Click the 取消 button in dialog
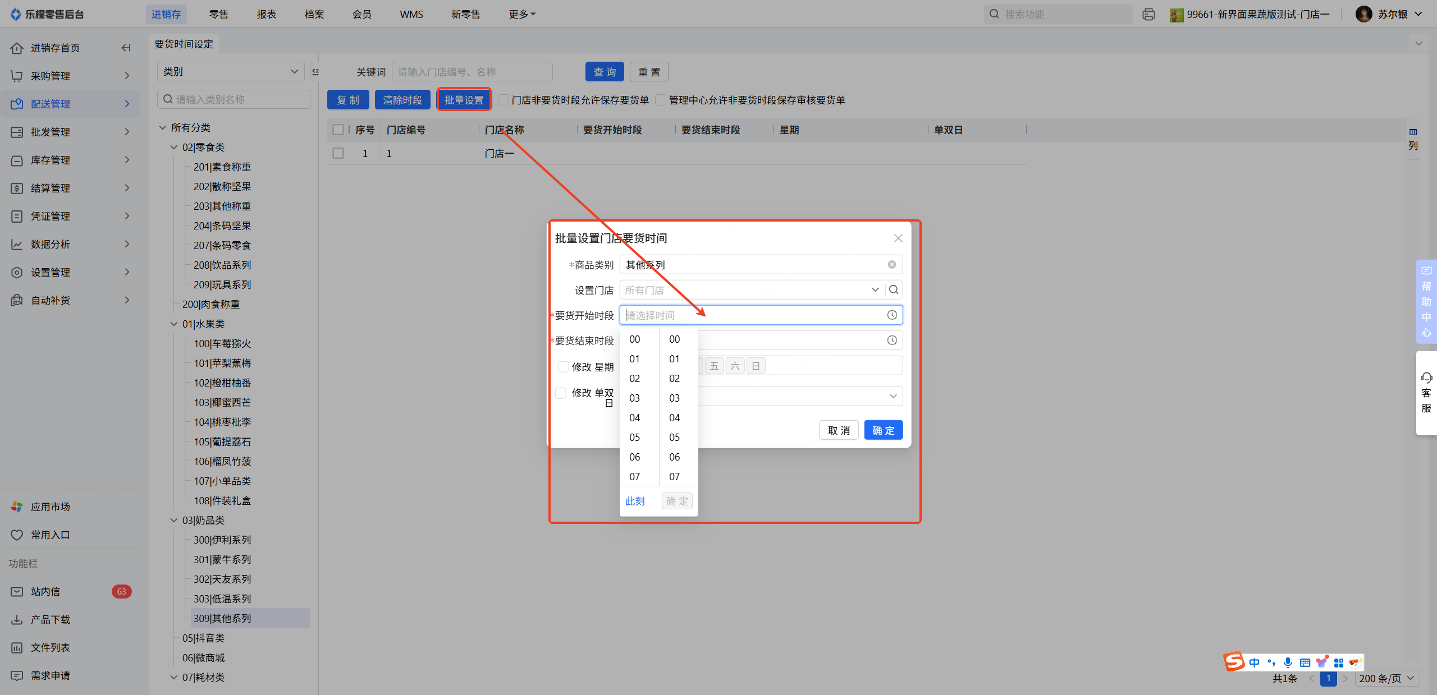This screenshot has height=695, width=1437. point(839,430)
